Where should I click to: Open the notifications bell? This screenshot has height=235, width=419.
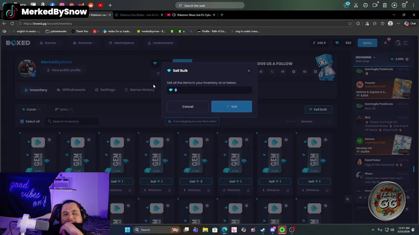tap(386, 43)
